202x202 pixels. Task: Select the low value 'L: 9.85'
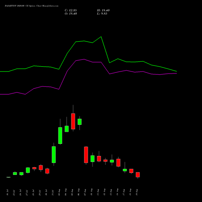(102, 14)
